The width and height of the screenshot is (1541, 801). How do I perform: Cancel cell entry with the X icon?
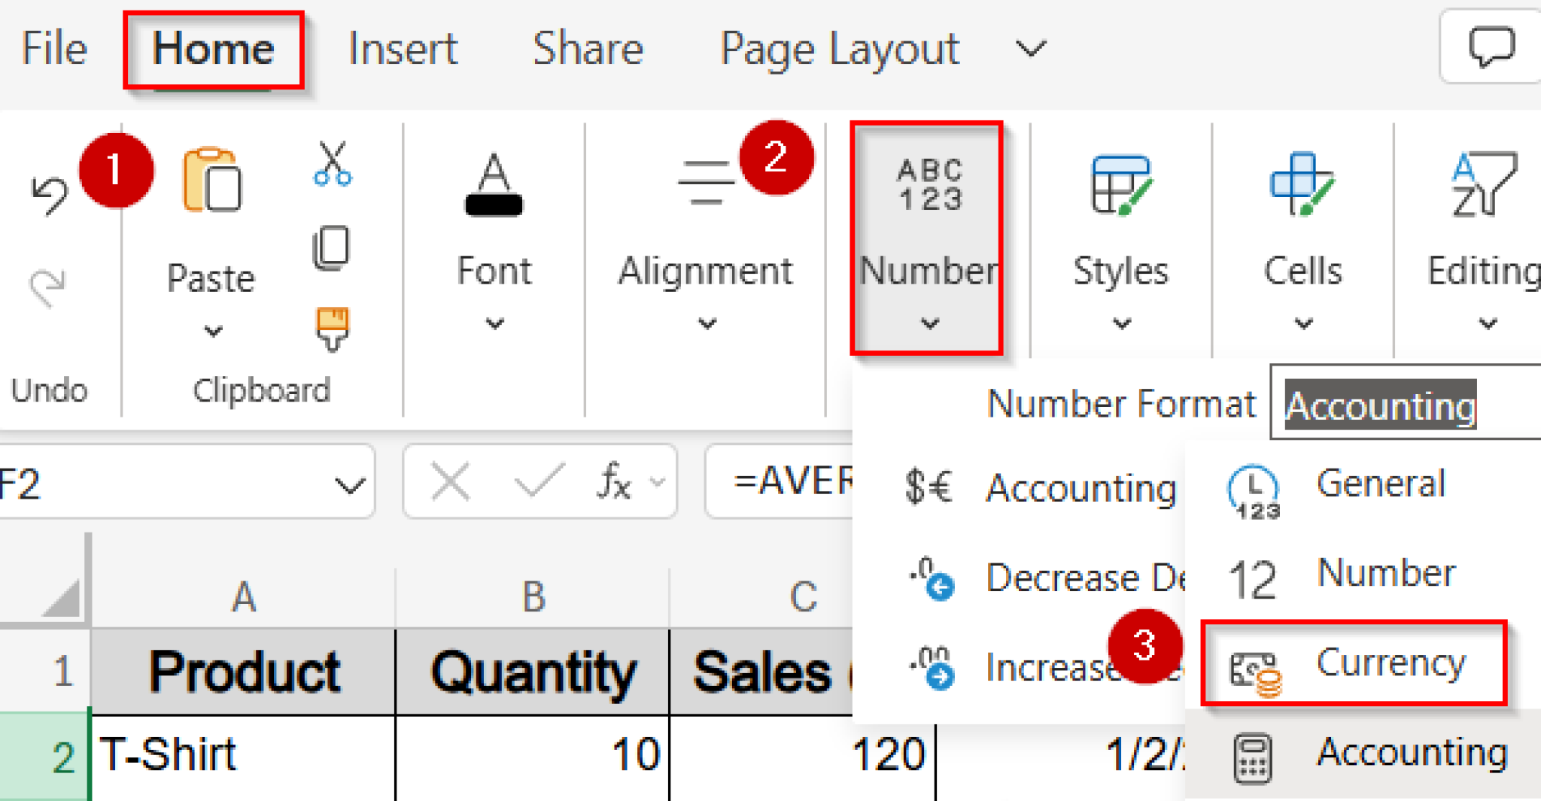449,481
